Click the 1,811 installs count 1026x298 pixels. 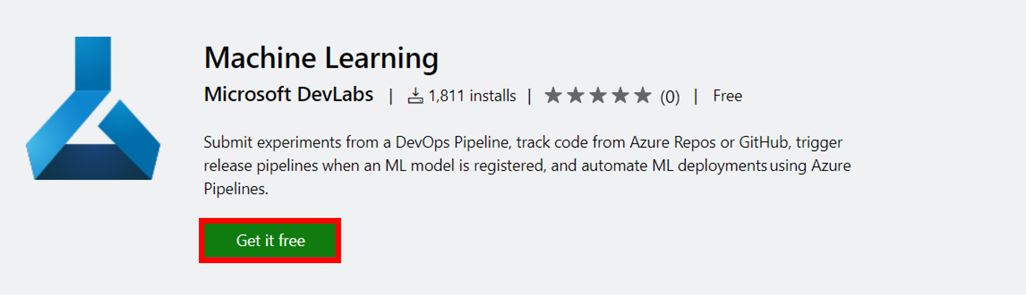click(472, 96)
